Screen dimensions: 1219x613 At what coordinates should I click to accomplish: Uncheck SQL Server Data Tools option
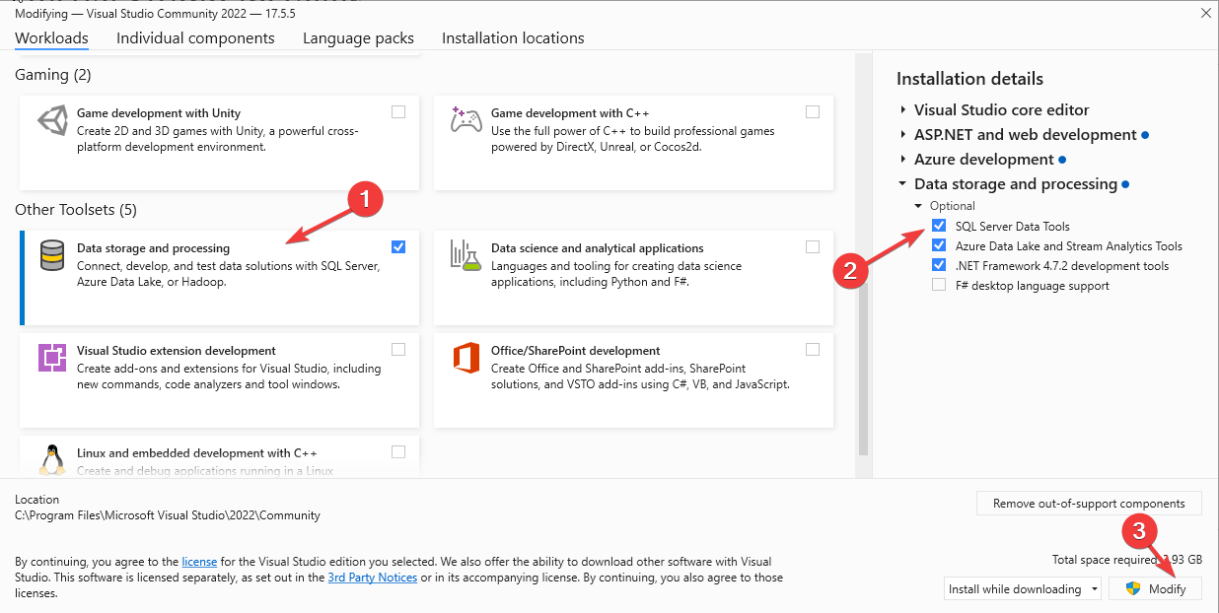coord(939,226)
